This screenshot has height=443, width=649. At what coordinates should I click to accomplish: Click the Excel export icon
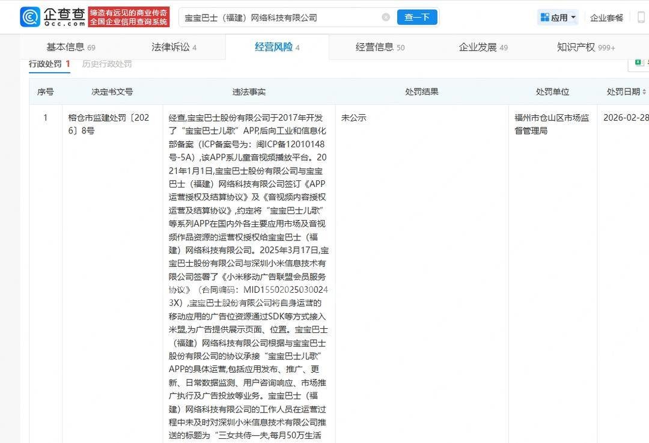tap(638, 62)
